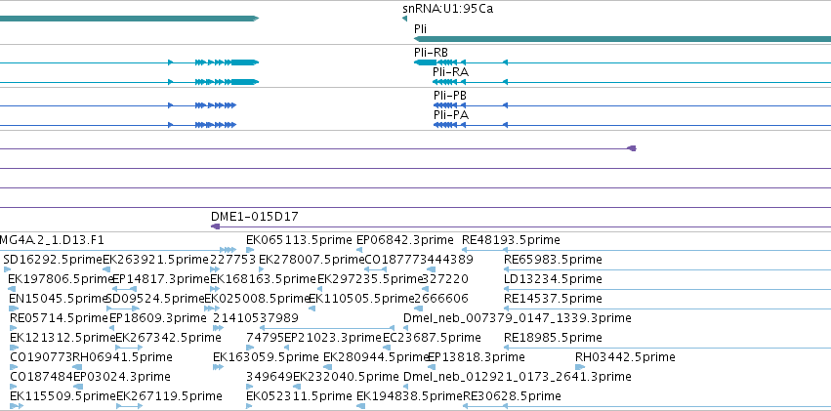Open EP21023.3prime EST label
The image size is (831, 411).
(x=333, y=338)
